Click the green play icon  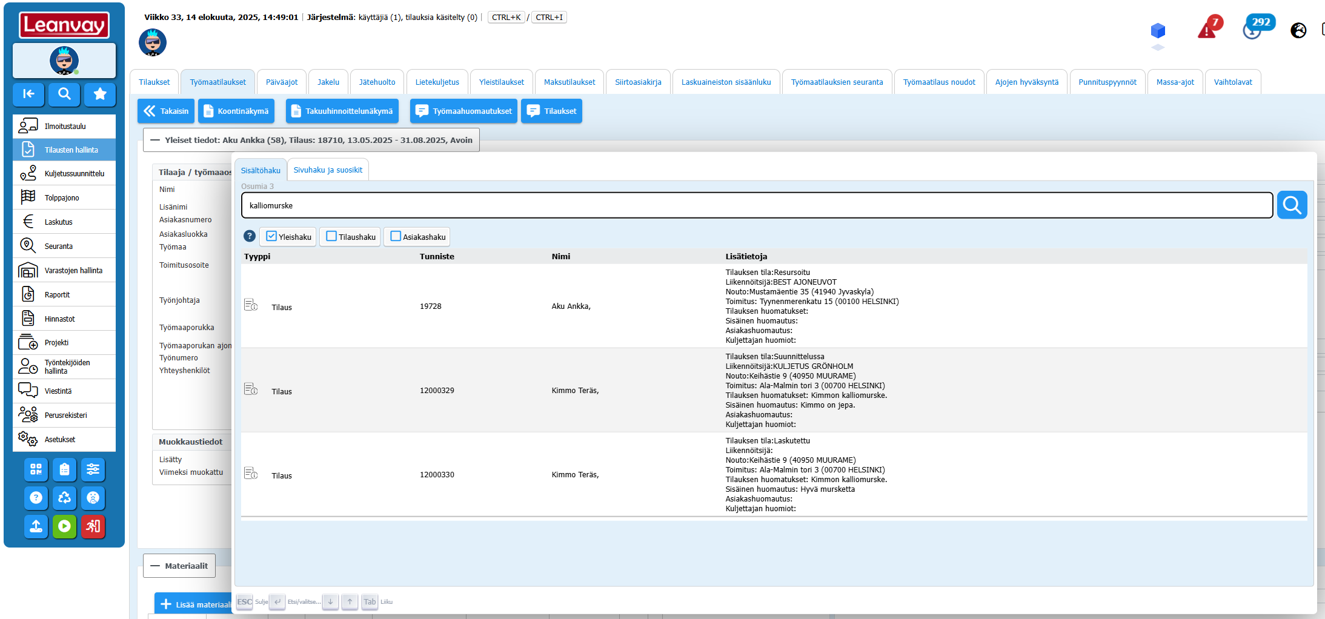(x=64, y=526)
